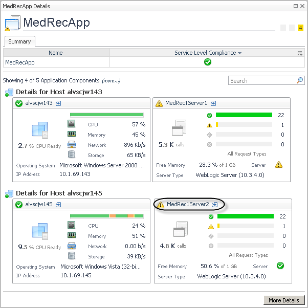The width and height of the screenshot is (308, 308).
Task: Click the green status check beside alvscjw143
Action: pos(19,103)
